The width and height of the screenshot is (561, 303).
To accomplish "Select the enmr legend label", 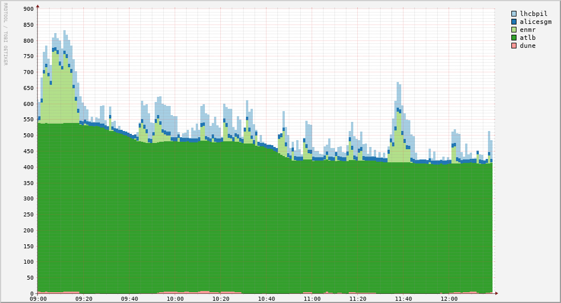I will [x=527, y=30].
